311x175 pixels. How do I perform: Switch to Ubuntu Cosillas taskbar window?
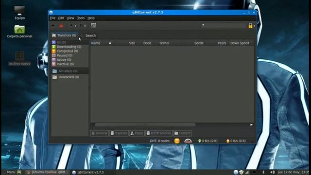click(48, 172)
